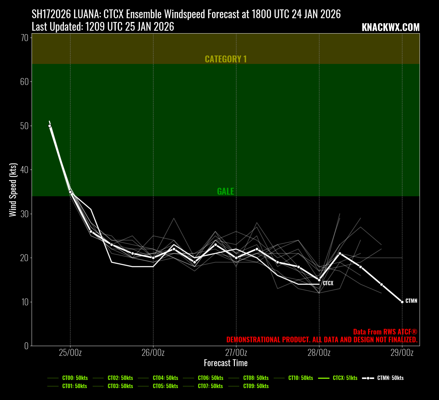
Task: Click the Forecast Time axis title
Action: (x=225, y=363)
